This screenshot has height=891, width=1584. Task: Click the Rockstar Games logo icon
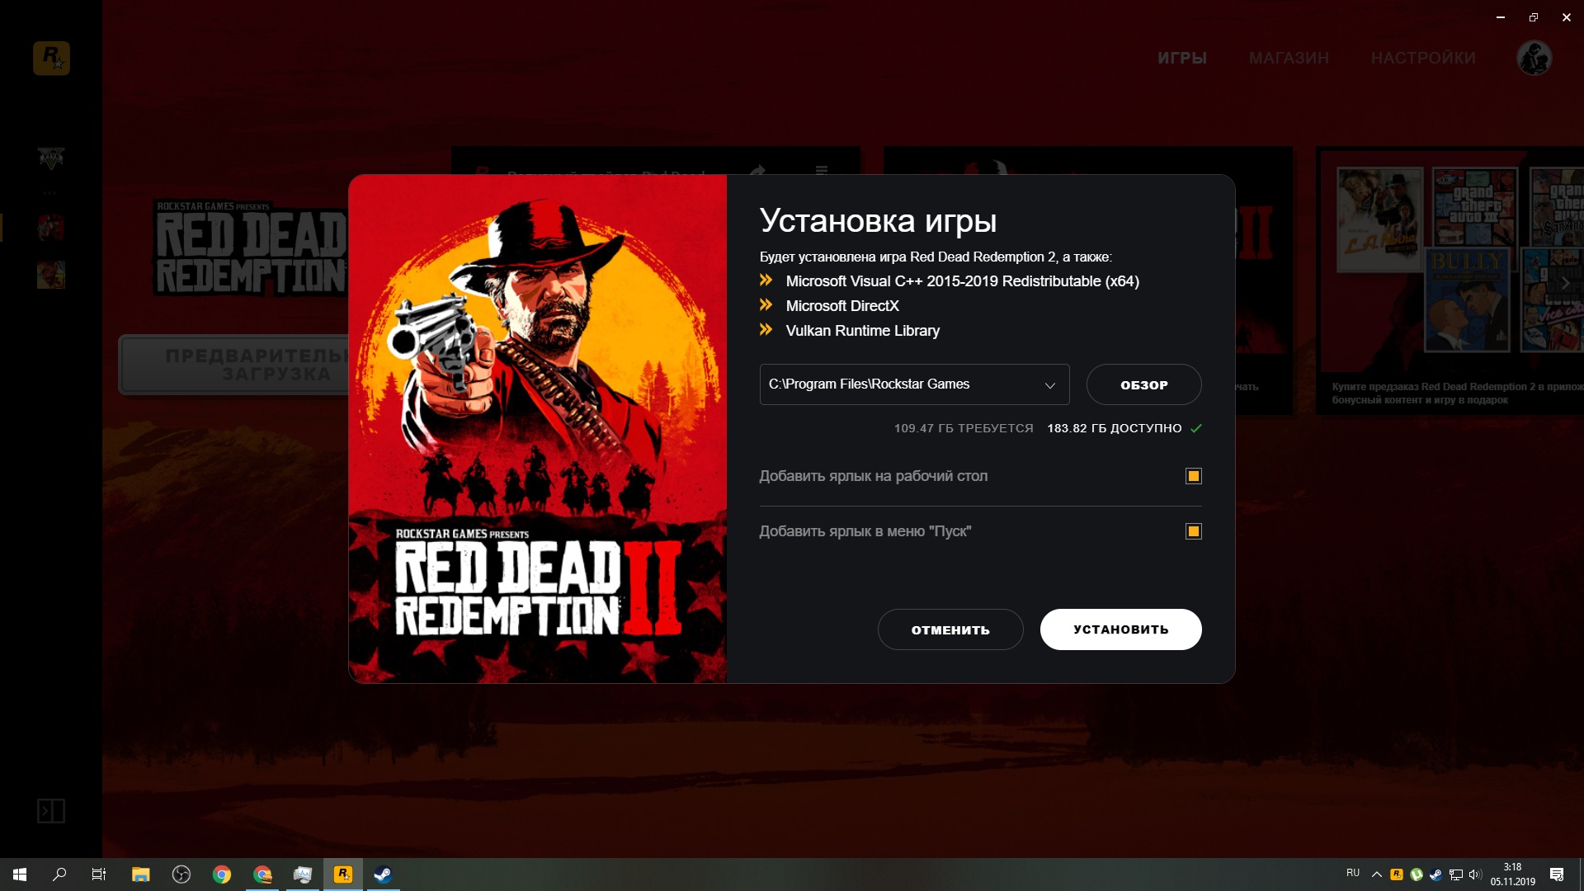coord(51,58)
